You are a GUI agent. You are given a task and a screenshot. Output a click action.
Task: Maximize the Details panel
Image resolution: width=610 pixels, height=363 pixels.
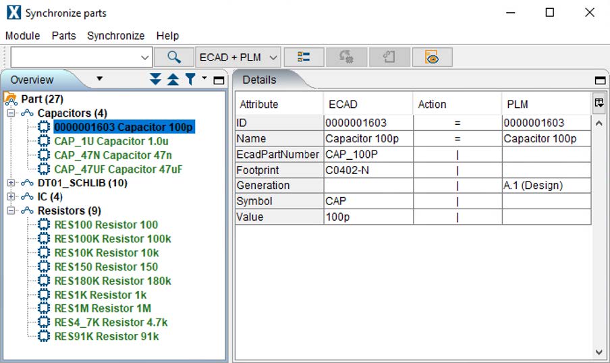[600, 80]
